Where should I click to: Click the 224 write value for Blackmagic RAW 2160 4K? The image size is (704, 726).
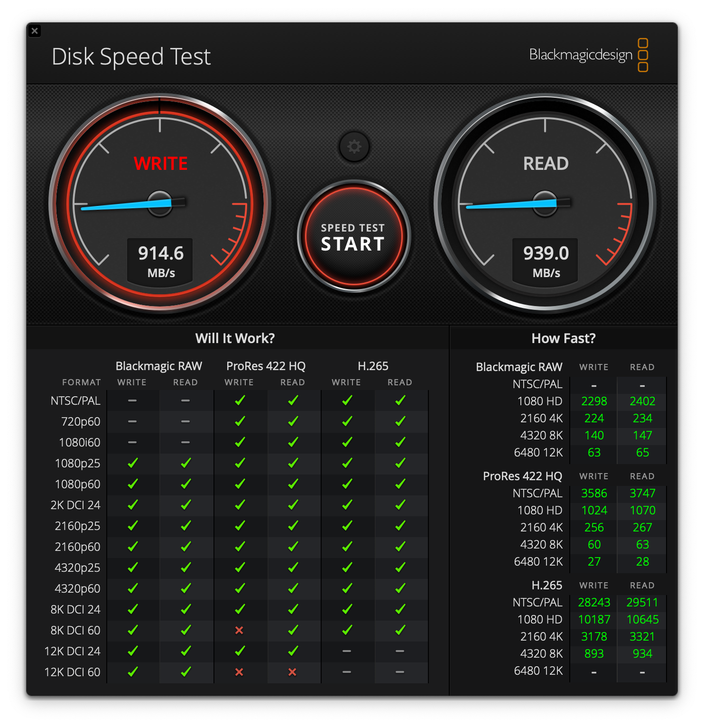pyautogui.click(x=594, y=419)
